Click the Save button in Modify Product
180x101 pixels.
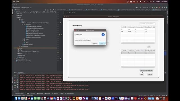pos(142,74)
